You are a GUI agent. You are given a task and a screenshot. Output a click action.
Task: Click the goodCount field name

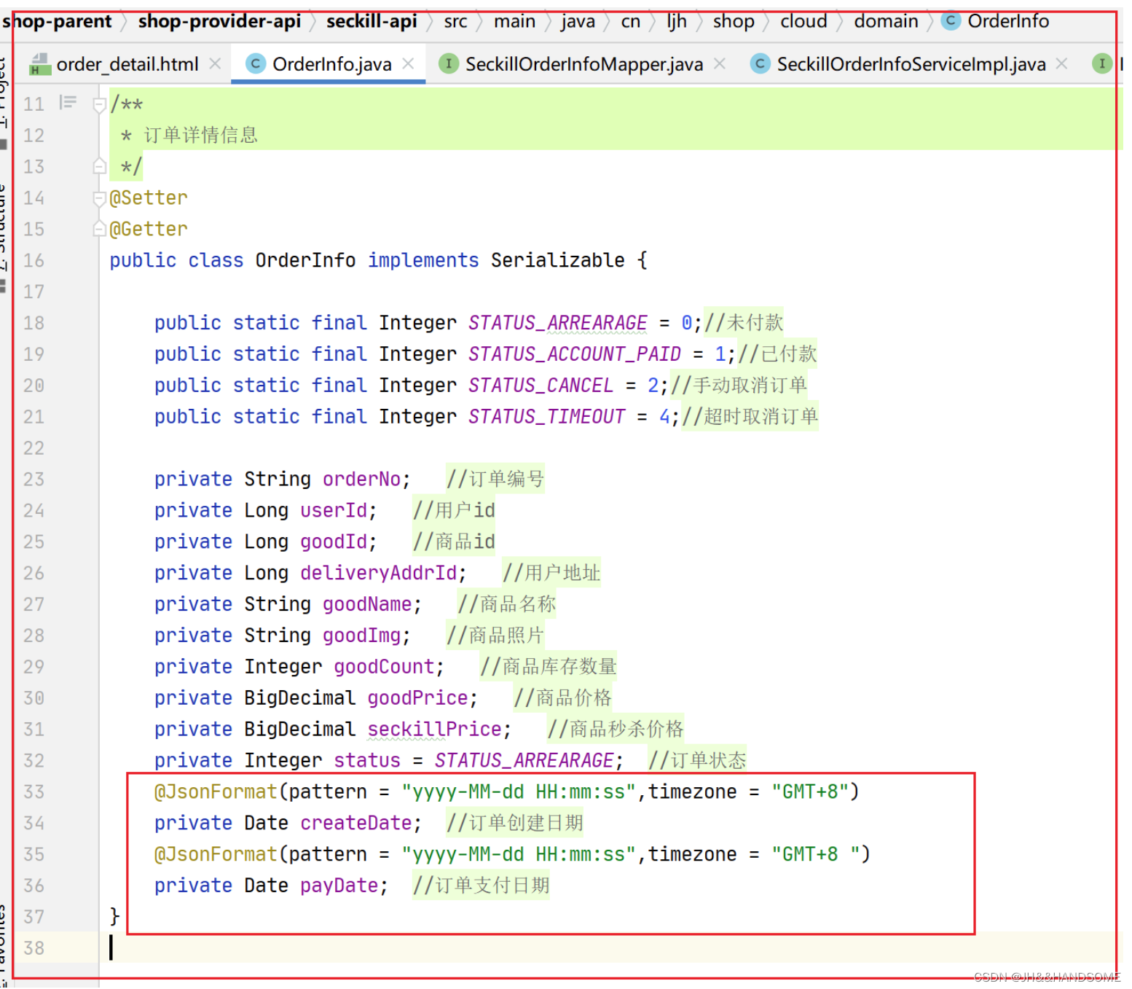coord(385,667)
